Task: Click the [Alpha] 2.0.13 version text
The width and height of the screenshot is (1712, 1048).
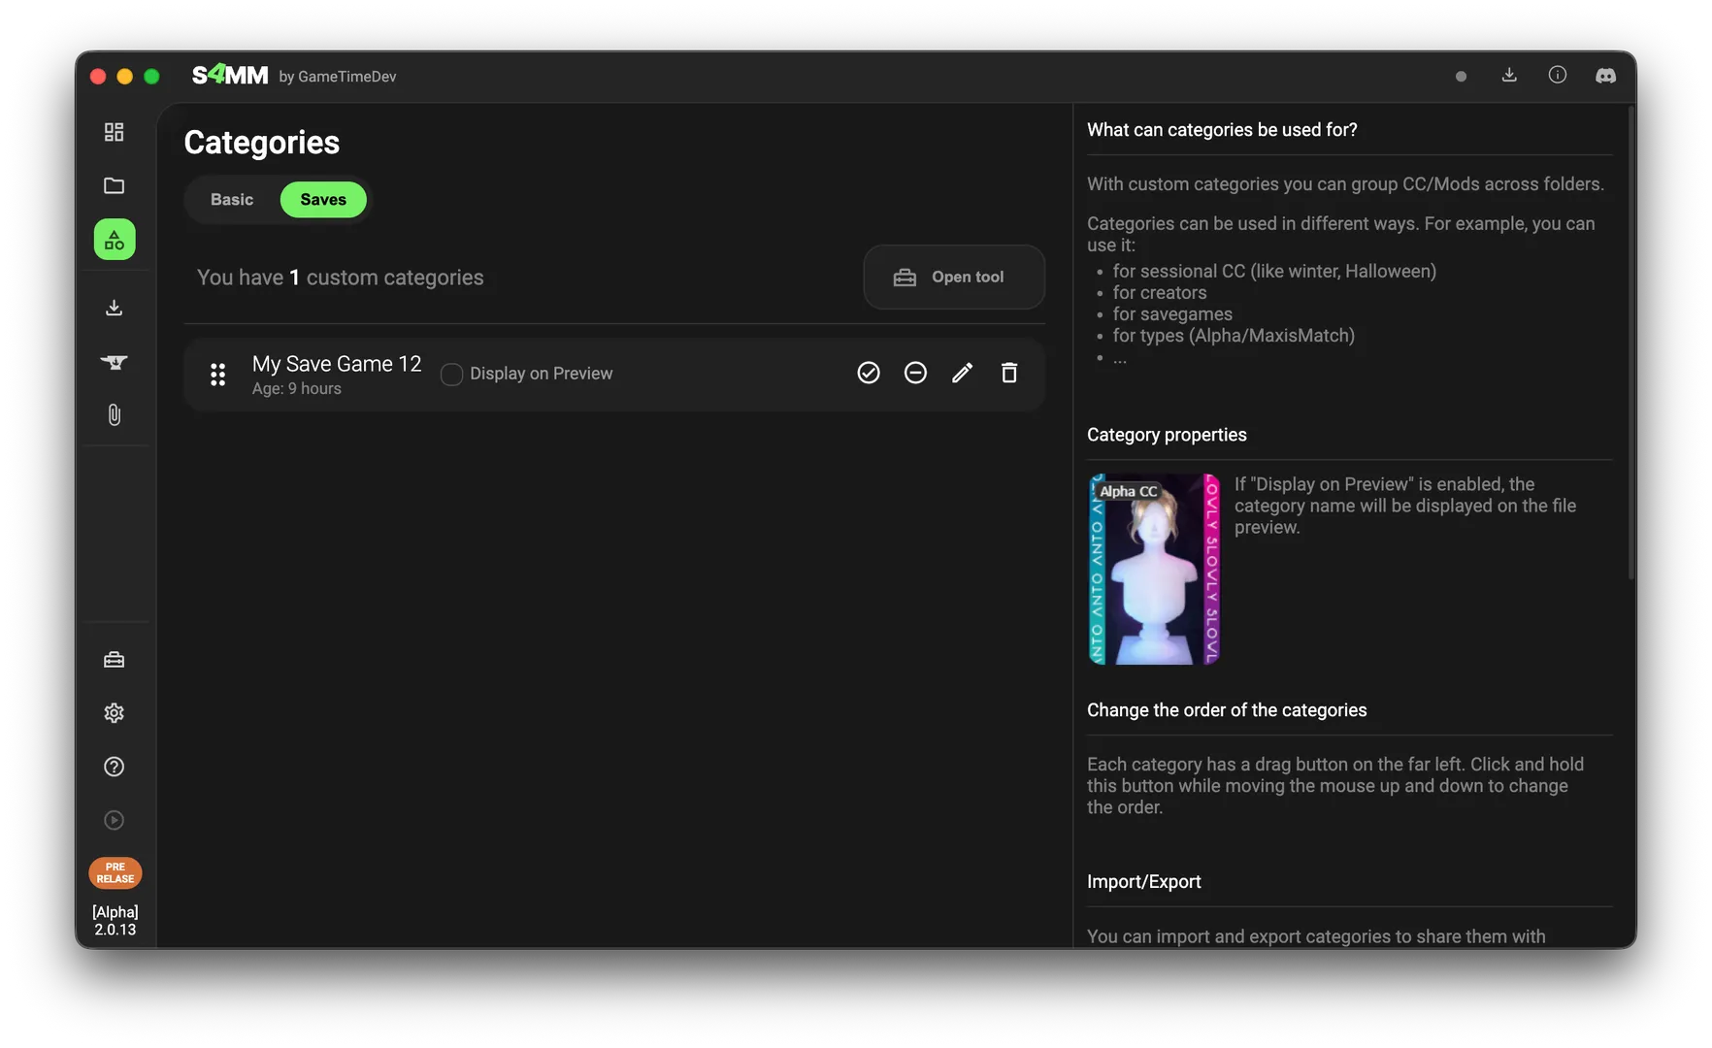Action: [115, 921]
